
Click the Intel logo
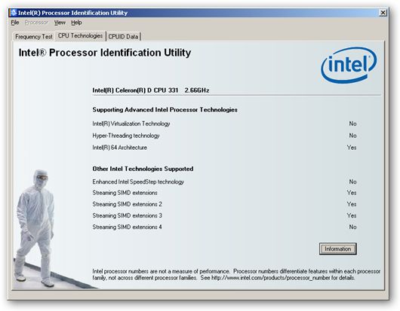349,66
